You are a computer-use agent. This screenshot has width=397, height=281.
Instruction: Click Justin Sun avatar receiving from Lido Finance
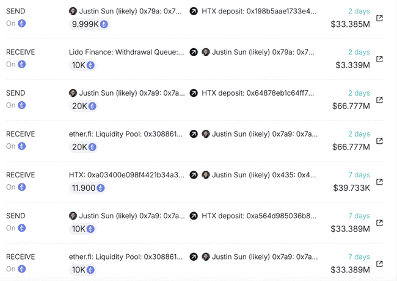tap(206, 52)
